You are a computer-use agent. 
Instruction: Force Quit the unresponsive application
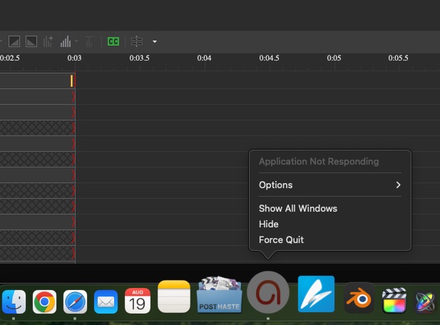coord(281,239)
